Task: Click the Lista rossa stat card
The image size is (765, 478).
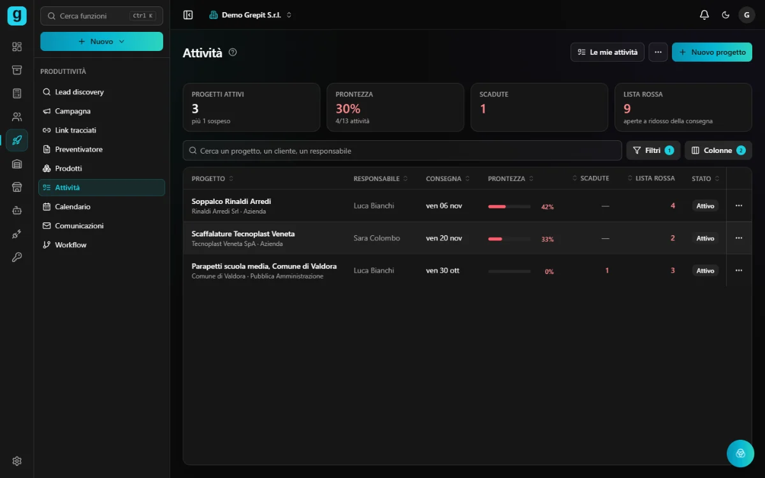Action: [683, 107]
